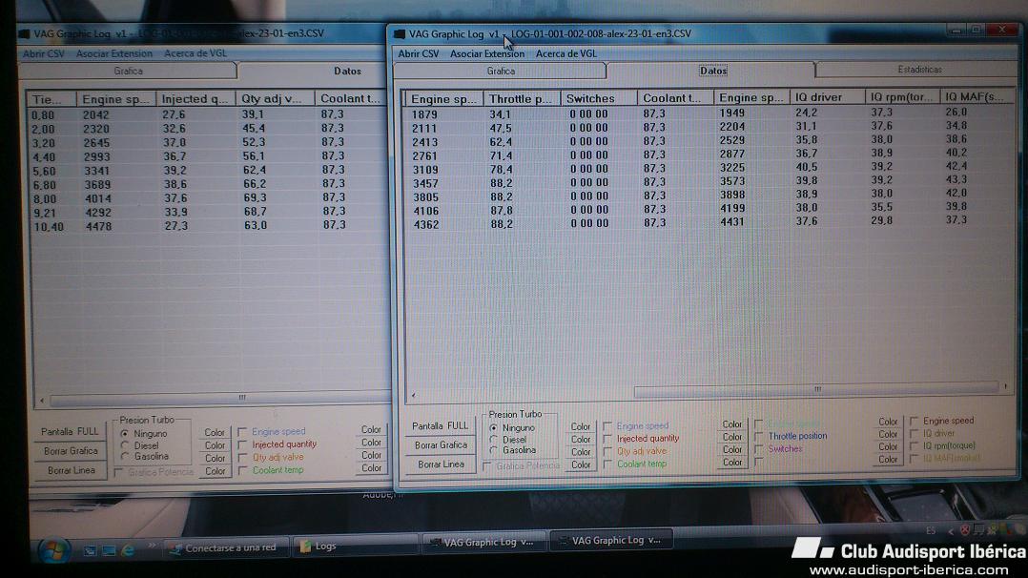Launch Internet Explorer from quick launch
Image resolution: width=1028 pixels, height=578 pixels.
coord(128,549)
